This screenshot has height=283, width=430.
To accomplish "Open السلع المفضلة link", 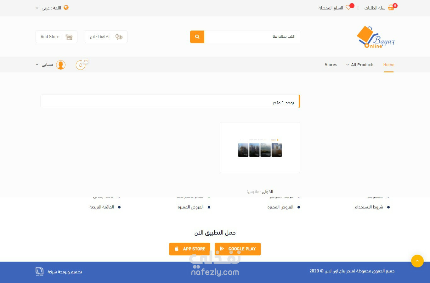I will tap(331, 8).
